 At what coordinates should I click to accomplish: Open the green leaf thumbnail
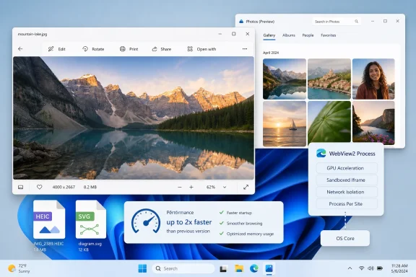pos(329,122)
